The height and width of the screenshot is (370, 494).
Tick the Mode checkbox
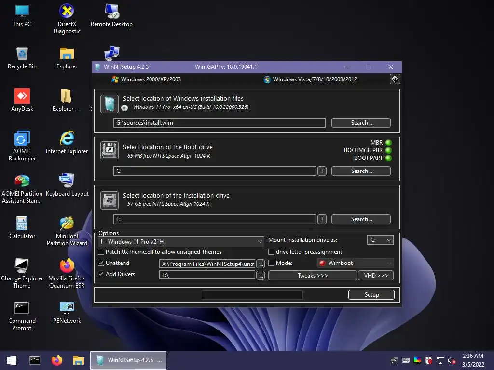pos(271,263)
